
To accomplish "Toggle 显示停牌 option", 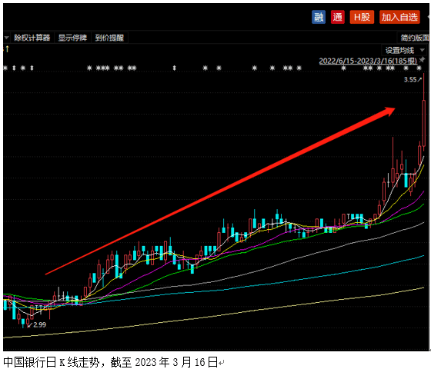I will 72,38.
